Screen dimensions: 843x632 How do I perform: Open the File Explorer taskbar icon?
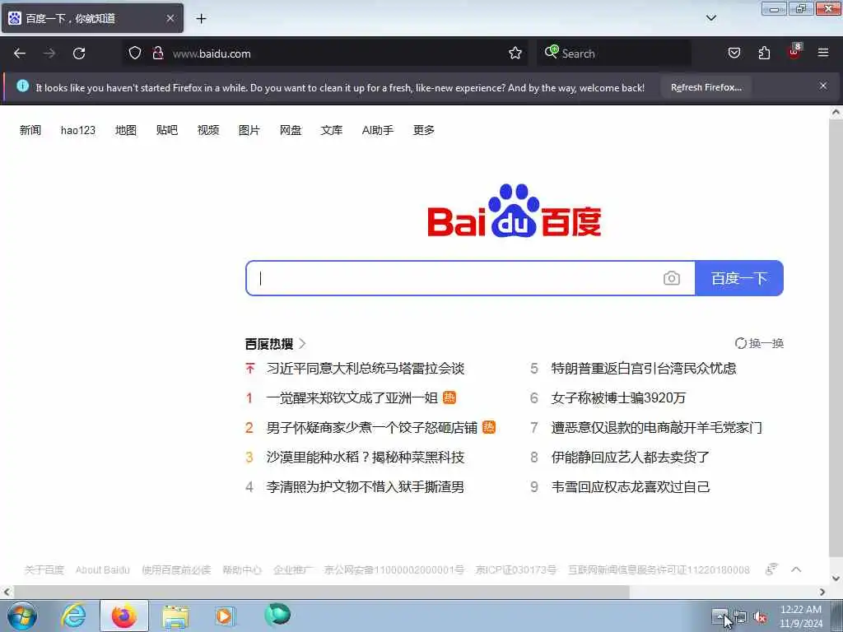point(175,616)
